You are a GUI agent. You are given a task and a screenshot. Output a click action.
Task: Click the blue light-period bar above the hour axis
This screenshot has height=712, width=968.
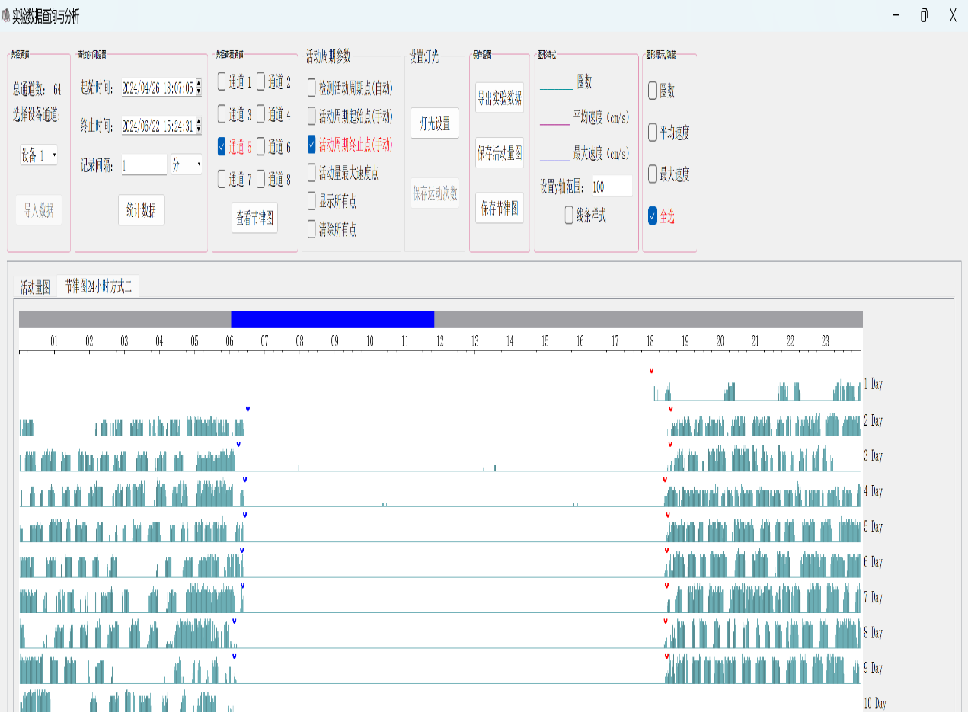point(332,320)
